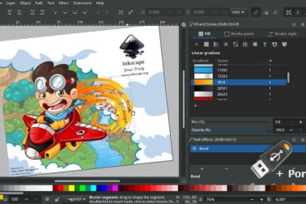The image size is (306, 204).
Task: Open the Extensions menu
Action: pyautogui.click(x=82, y=3)
